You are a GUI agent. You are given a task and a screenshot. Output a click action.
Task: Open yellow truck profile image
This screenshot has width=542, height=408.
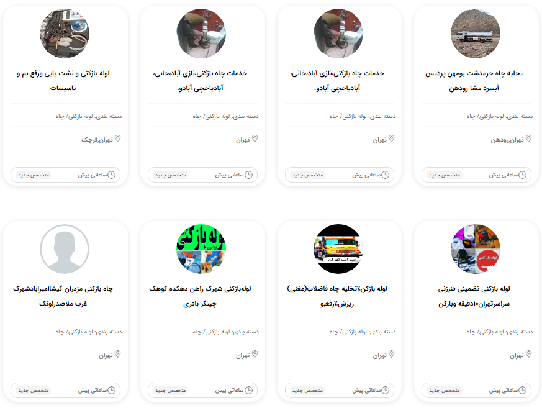pos(338,249)
